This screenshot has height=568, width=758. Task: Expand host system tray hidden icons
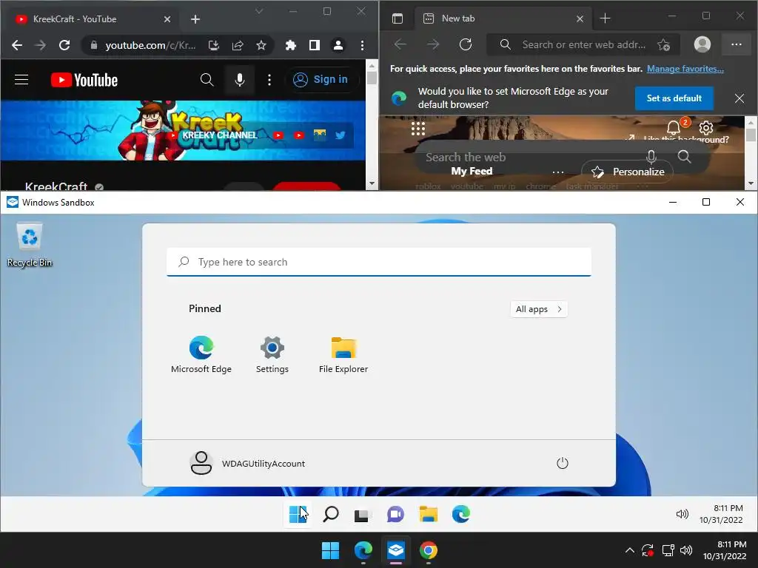(x=629, y=550)
